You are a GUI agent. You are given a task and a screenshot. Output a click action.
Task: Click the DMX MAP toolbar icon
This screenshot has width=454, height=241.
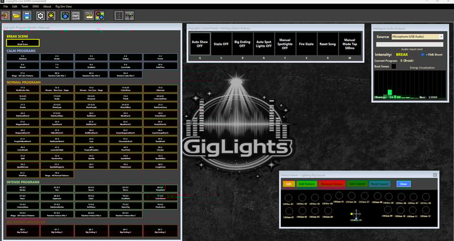point(76,15)
